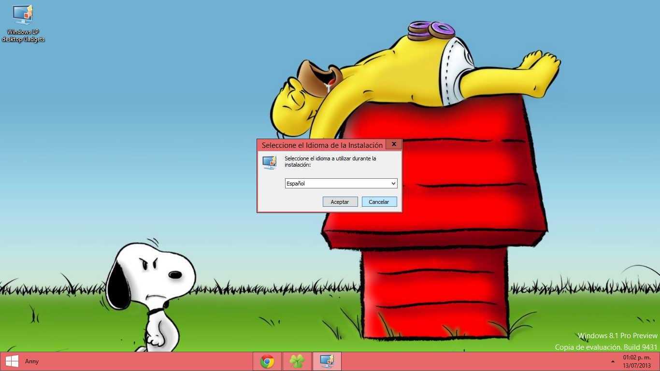Screen dimensions: 660x371
Task: Open Windows LP desktop Gadgets desktop shortcut
Action: click(23, 24)
